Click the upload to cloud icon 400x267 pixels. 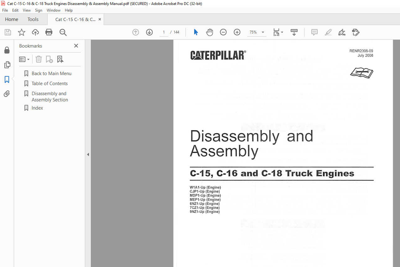click(x=35, y=32)
